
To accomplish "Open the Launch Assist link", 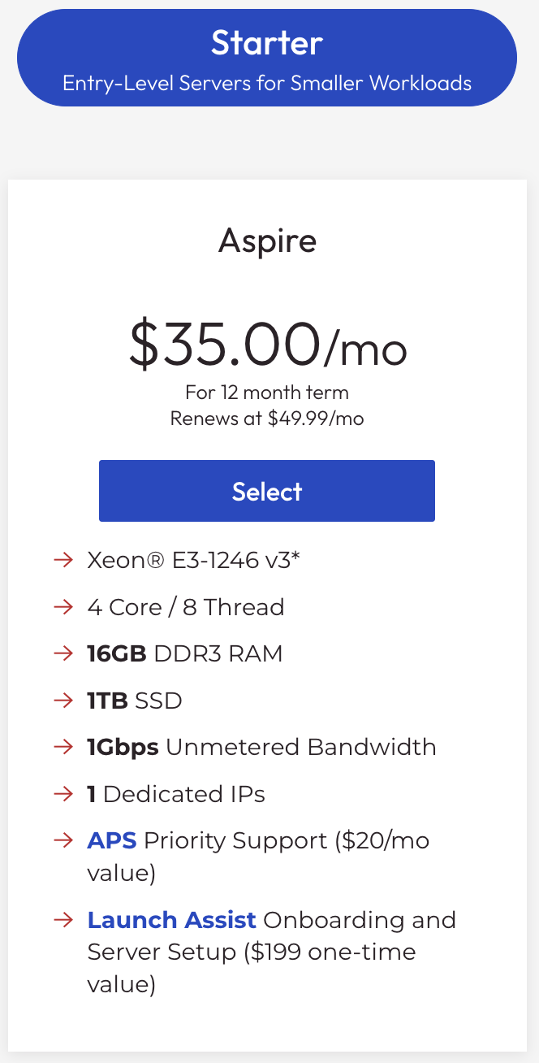I will (x=172, y=920).
